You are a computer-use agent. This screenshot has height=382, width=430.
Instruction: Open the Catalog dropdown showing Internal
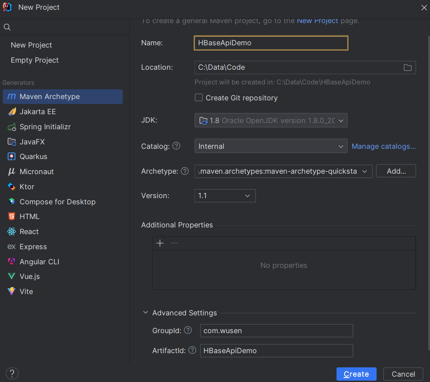point(271,146)
